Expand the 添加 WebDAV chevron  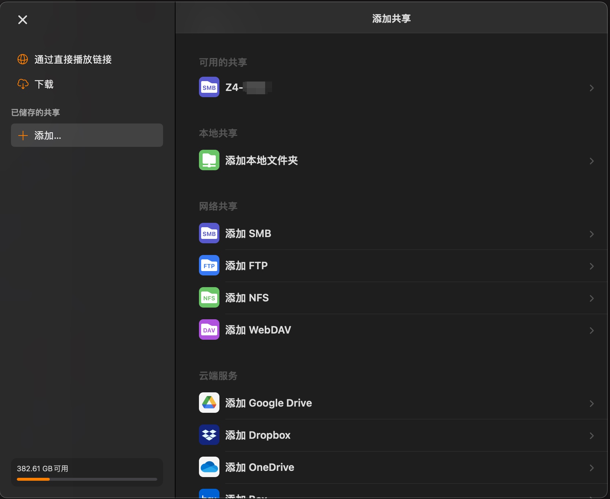(592, 330)
